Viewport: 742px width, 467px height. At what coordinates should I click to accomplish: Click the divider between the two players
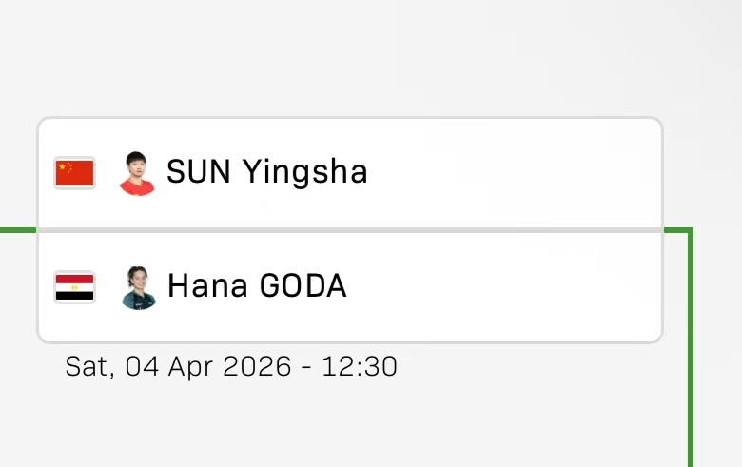[349, 230]
